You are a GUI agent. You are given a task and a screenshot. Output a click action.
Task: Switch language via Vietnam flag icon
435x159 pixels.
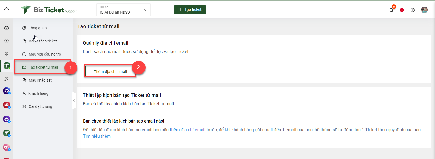tap(402, 10)
